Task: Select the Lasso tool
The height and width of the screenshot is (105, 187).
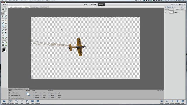Action: 3,16
